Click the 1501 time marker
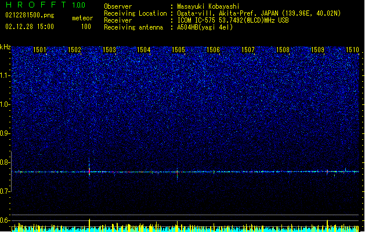The height and width of the screenshot is (232, 365). [x=40, y=49]
